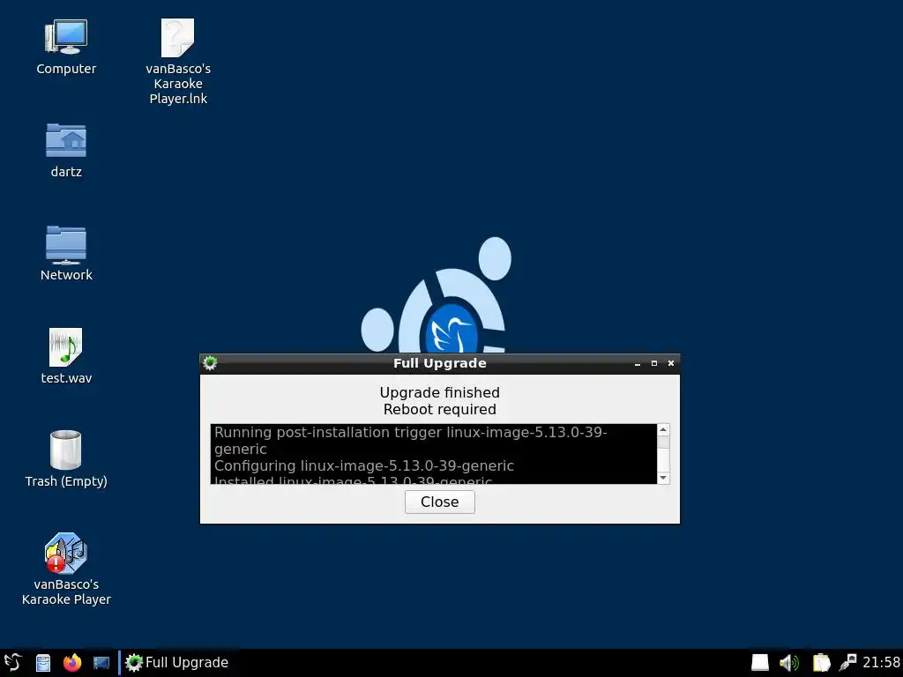903x677 pixels.
Task: Open the clipboard notes tray icon
Action: [x=821, y=663]
